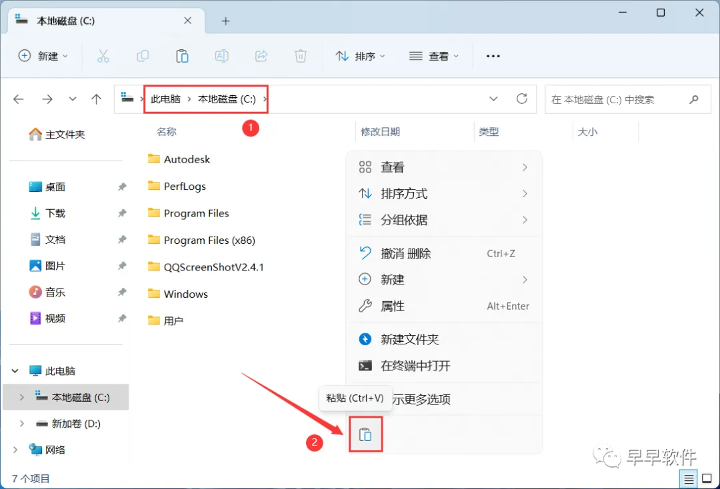The width and height of the screenshot is (720, 489).
Task: Sort by the 名称 column header
Action: (166, 132)
